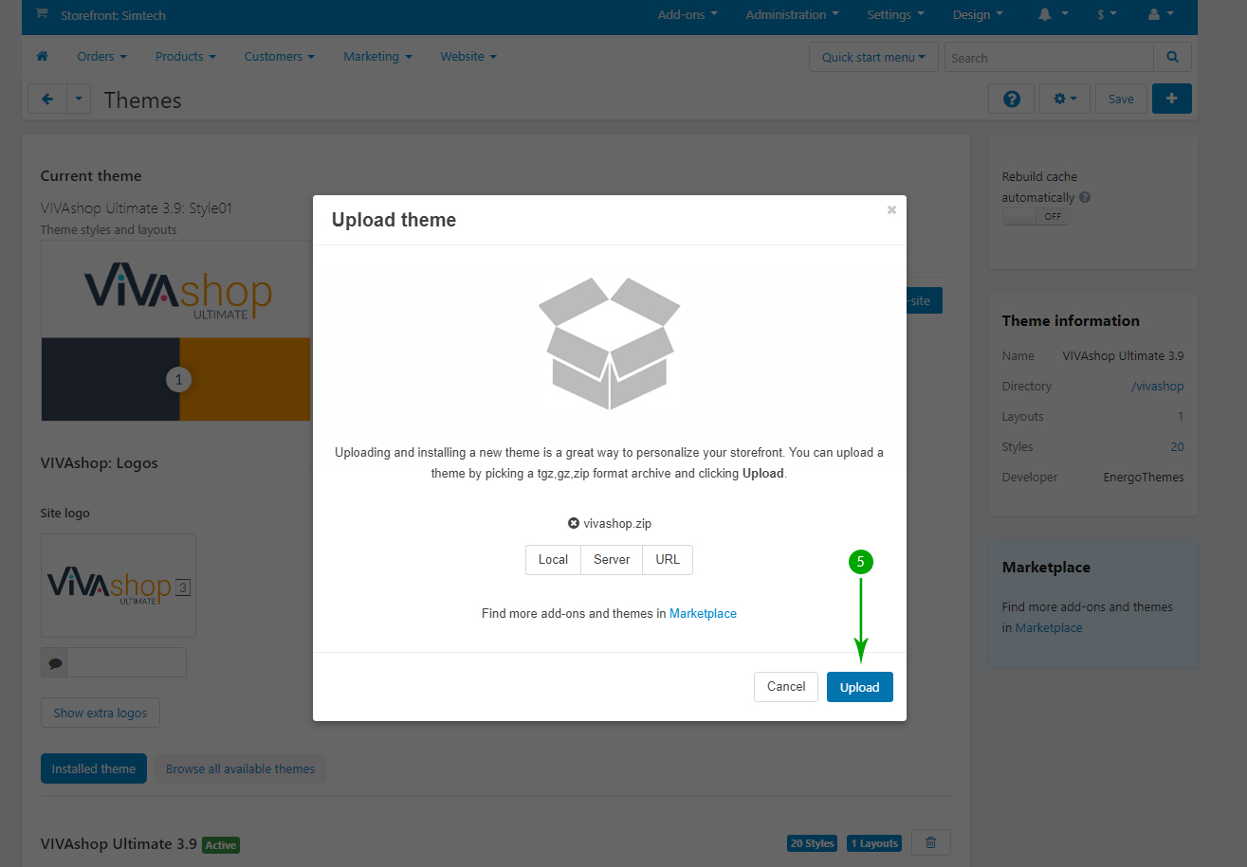
Task: Open the Website menu
Action: (468, 57)
